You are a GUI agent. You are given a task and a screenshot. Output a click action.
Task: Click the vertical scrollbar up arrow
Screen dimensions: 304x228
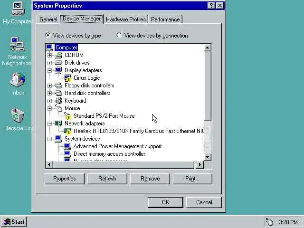coord(208,47)
